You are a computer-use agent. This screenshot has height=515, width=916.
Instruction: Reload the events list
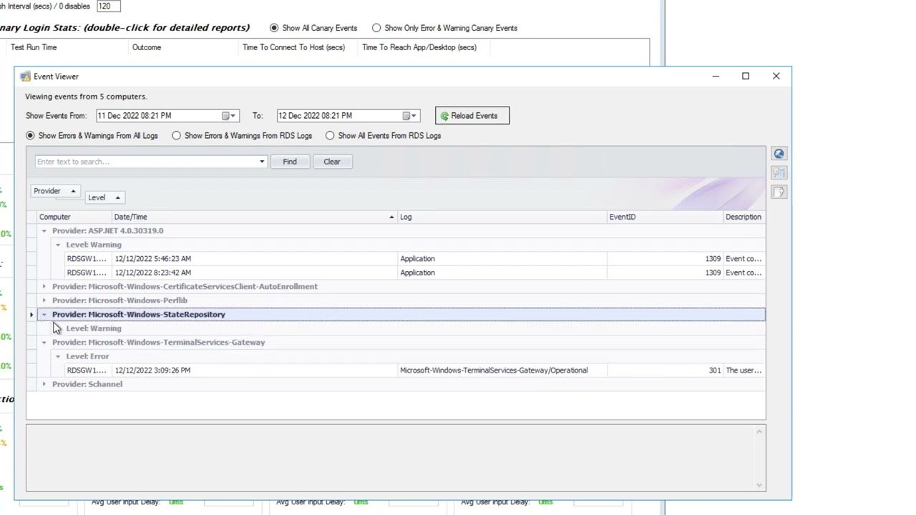point(472,116)
